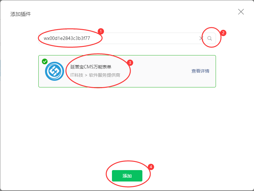Clear the plugin AppID search text
The width and height of the screenshot is (254, 191).
tap(201, 38)
